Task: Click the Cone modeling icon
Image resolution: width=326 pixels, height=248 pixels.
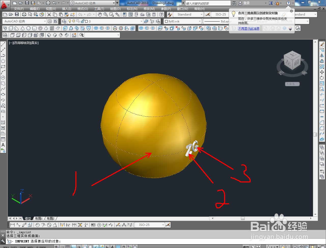Action: tap(23, 28)
